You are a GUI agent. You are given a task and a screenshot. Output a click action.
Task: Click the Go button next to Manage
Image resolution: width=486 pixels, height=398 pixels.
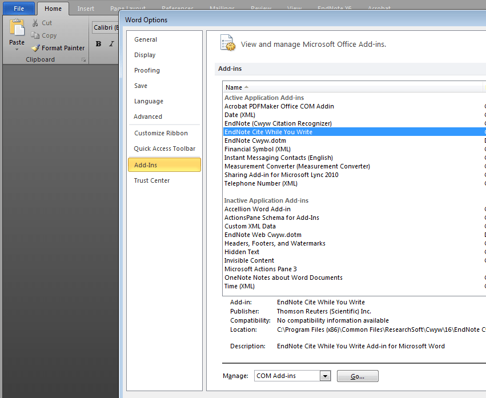click(x=358, y=376)
